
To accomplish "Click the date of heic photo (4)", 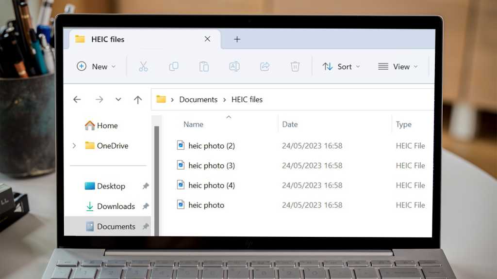I will (312, 185).
